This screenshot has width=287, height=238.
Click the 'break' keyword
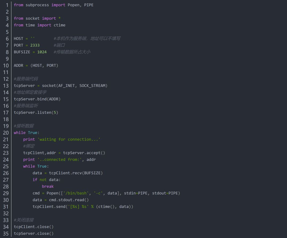coord(48,187)
